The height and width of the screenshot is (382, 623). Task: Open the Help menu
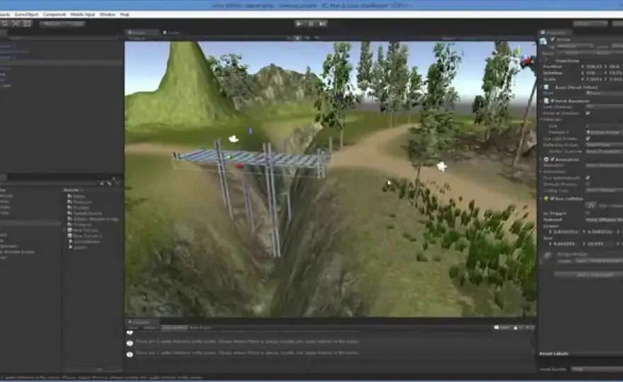(125, 14)
